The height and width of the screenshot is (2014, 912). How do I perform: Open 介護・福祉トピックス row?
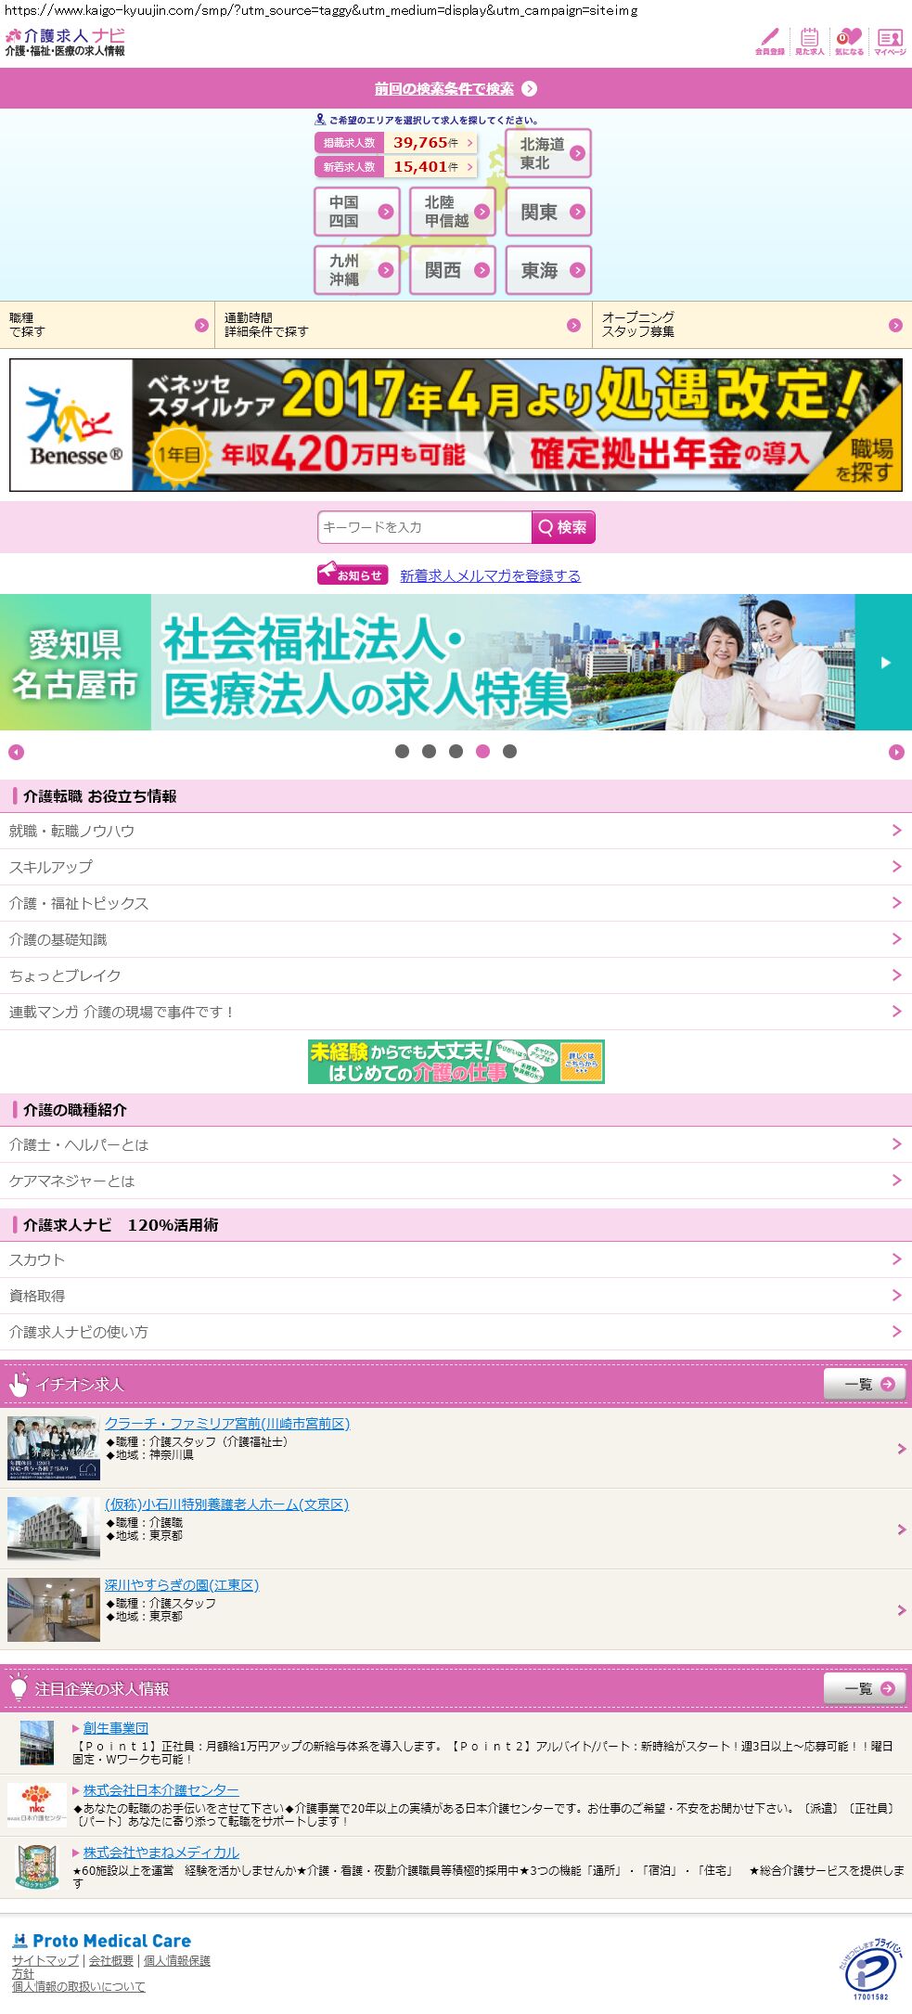tap(456, 903)
